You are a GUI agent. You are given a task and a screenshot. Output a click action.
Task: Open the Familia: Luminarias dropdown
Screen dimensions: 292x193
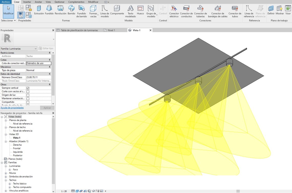pos(19,48)
